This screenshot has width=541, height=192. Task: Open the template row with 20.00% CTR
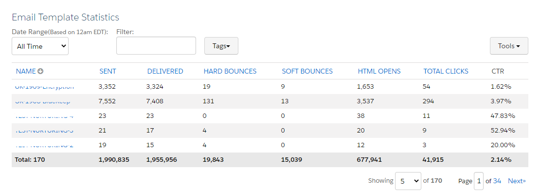pyautogui.click(x=44, y=145)
